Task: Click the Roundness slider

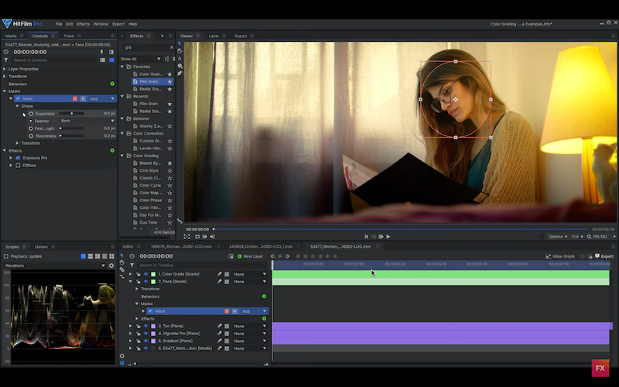Action: (72, 136)
